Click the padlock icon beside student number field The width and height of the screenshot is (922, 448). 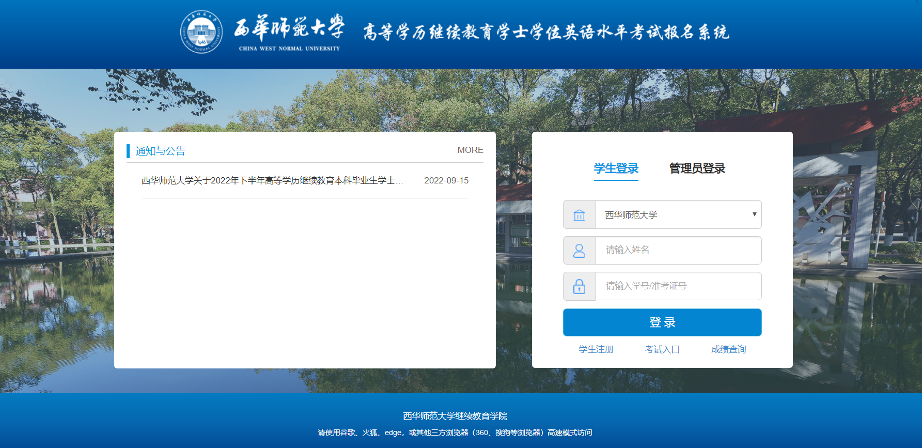point(579,286)
